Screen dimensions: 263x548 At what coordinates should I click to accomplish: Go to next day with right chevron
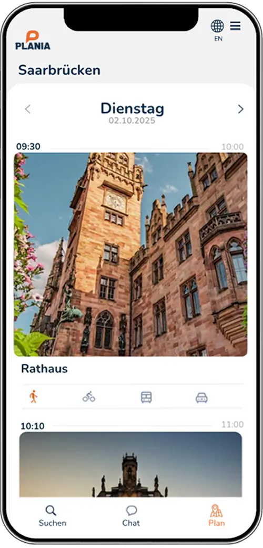[x=240, y=109]
